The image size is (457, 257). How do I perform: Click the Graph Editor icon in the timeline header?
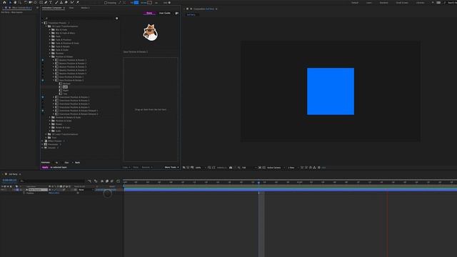click(x=118, y=181)
